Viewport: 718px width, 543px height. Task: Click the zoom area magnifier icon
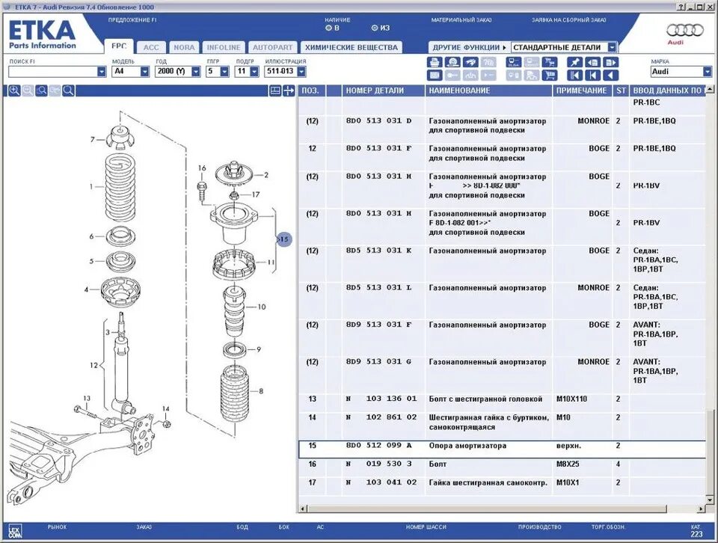tap(41, 90)
